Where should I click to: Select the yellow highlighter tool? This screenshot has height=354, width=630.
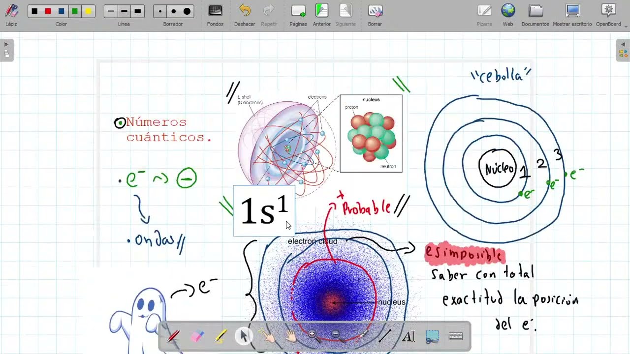pyautogui.click(x=220, y=336)
